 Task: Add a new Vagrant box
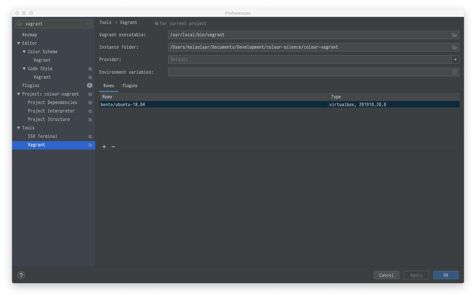click(104, 147)
